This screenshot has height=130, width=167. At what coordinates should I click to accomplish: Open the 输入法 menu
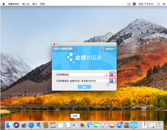point(26,4)
